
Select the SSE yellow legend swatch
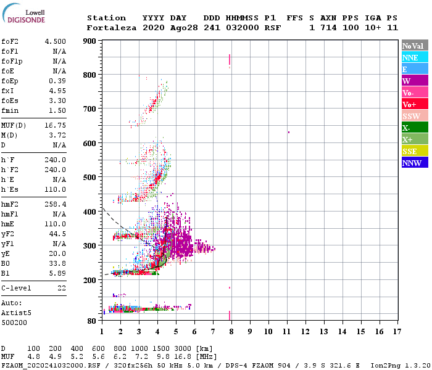pos(415,151)
